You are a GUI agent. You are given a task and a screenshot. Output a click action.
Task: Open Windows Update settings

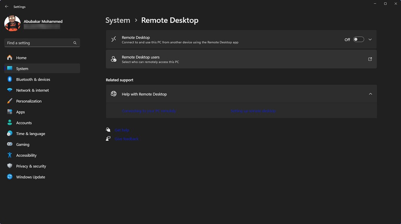(x=42, y=177)
